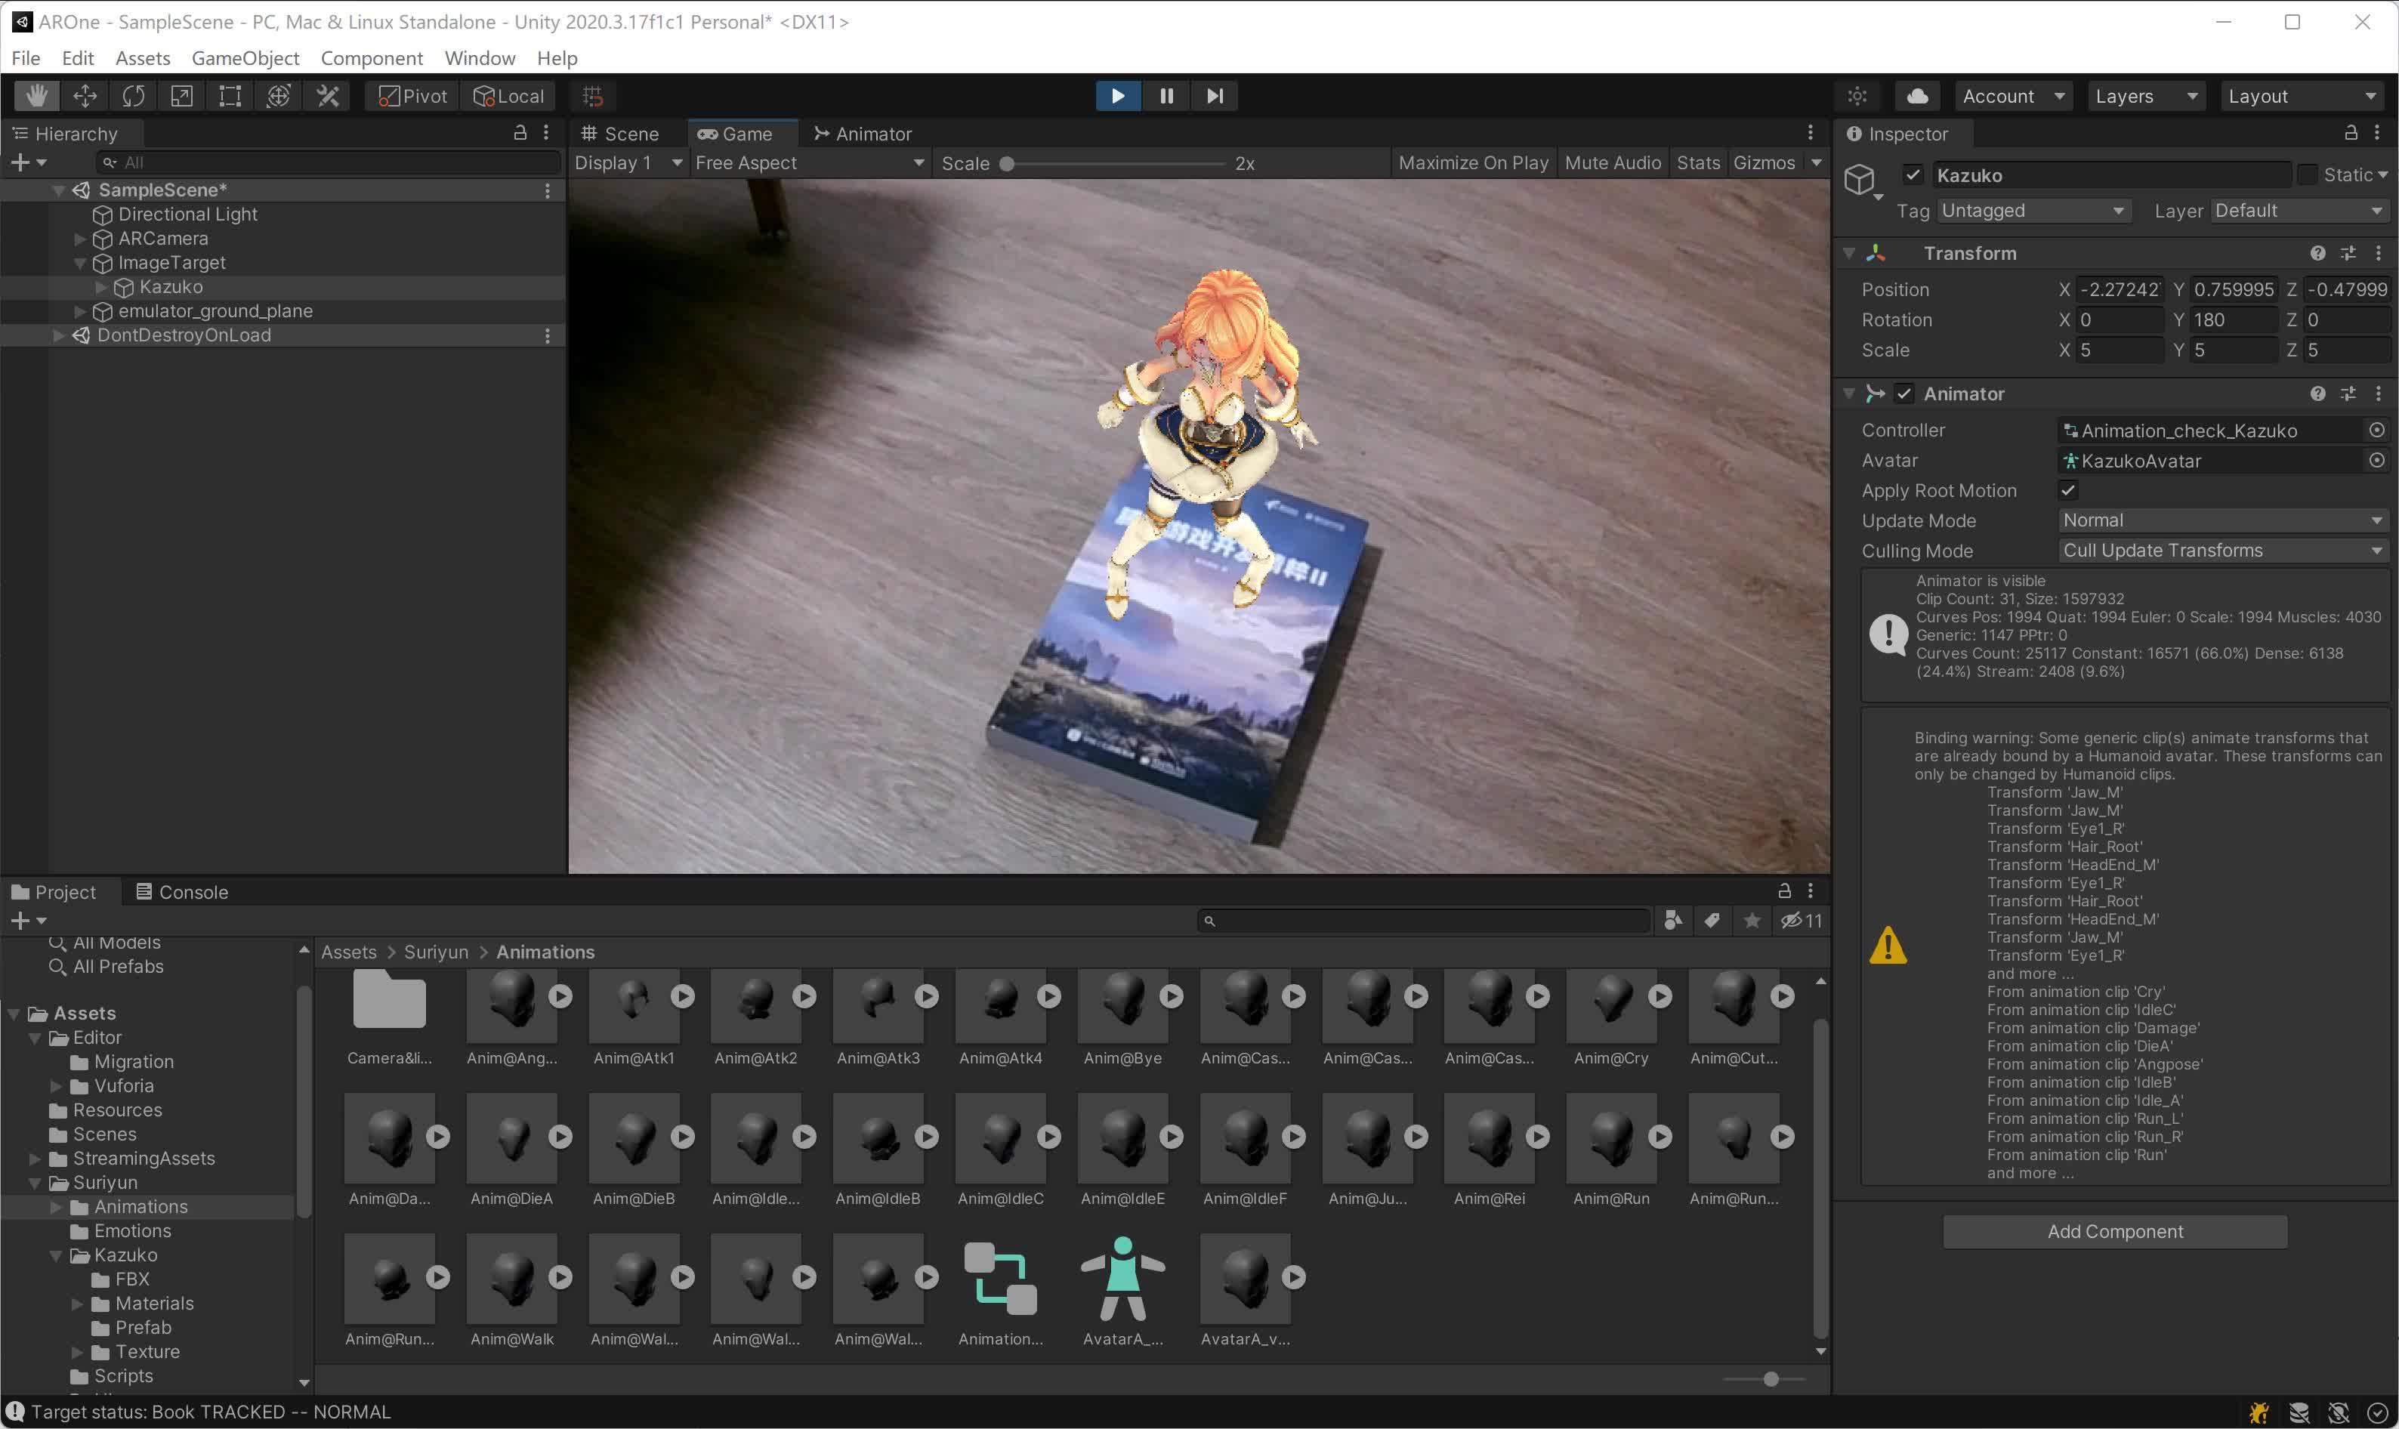Click the Play button

[1117, 95]
